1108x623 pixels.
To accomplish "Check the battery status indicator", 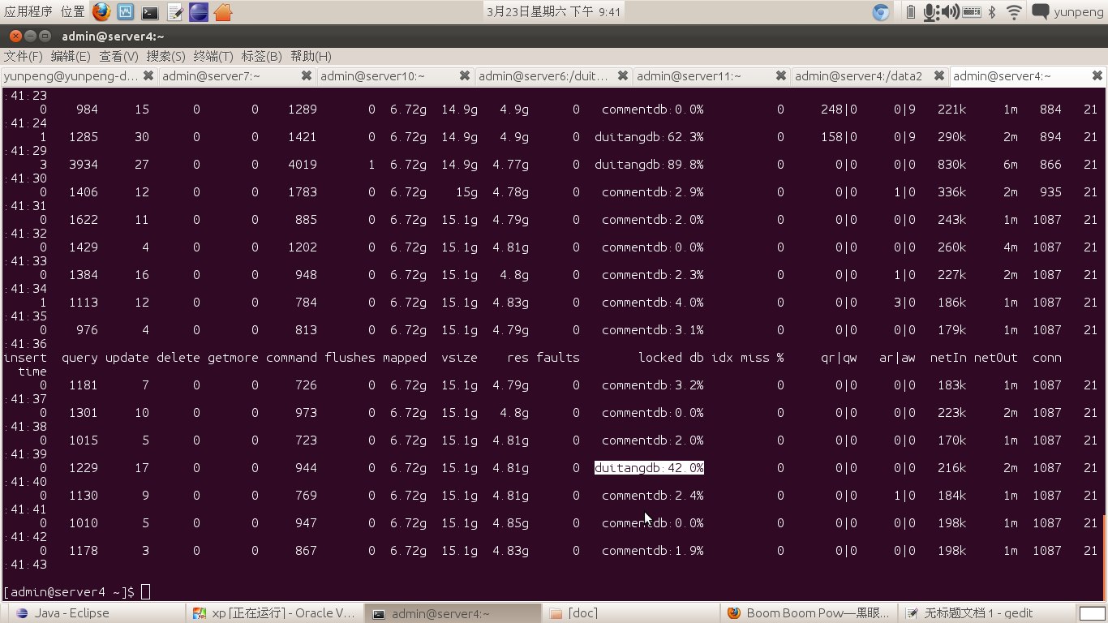I will 910,12.
